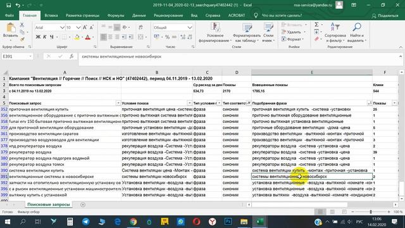This screenshot has height=228, width=405.
Task: Open the font size 10 dropdown
Action: 78,27
